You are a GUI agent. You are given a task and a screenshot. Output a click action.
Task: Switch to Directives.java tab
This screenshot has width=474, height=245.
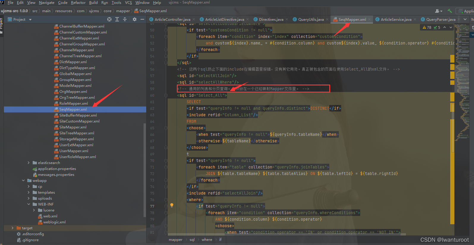pyautogui.click(x=271, y=19)
